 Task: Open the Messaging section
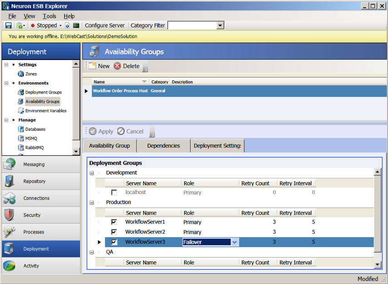(41, 164)
